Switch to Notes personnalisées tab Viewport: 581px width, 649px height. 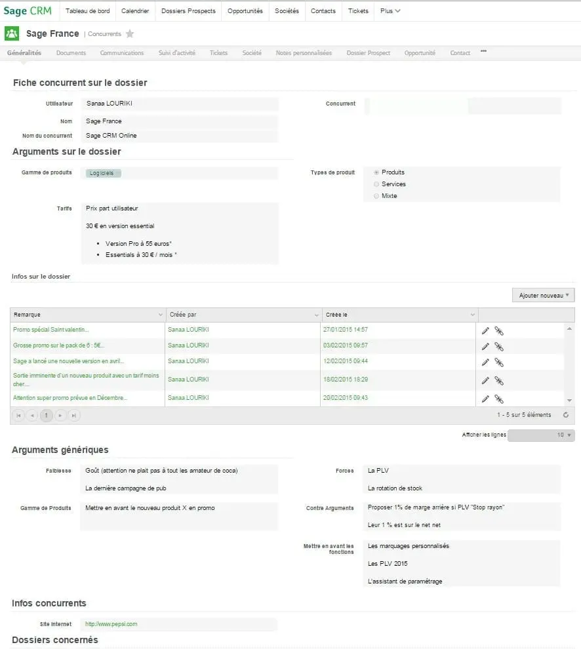point(304,53)
